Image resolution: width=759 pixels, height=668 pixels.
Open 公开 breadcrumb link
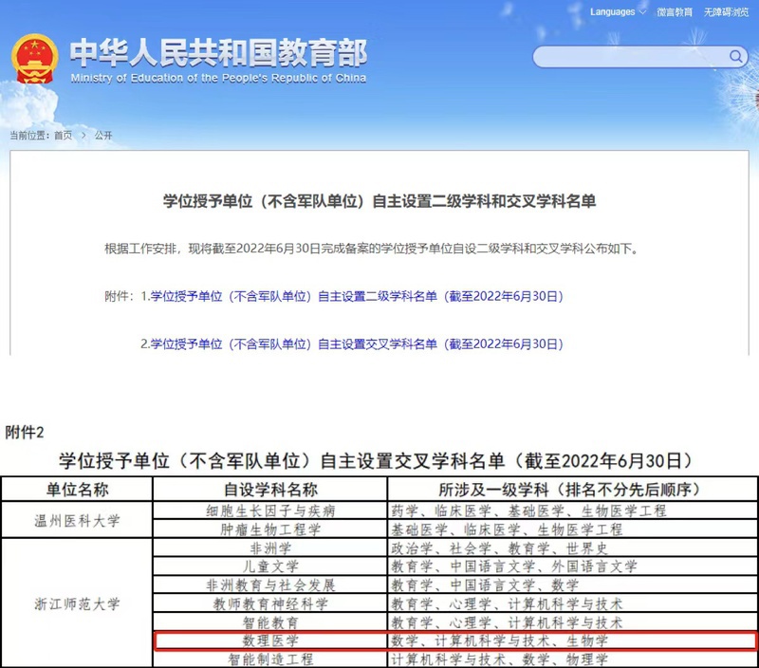(102, 136)
